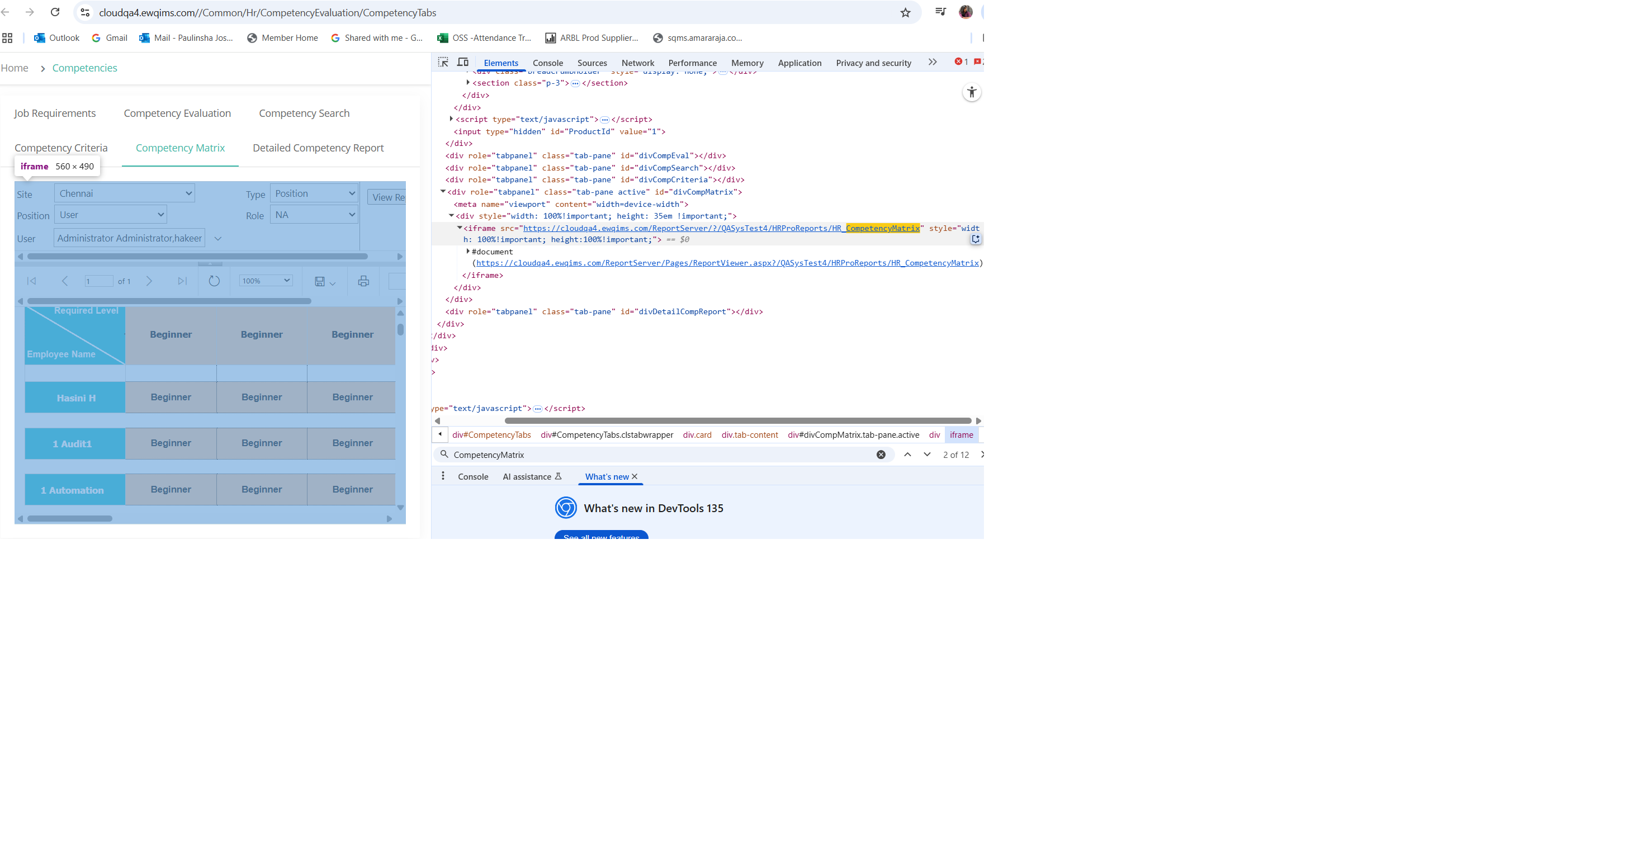Open the iframe src ReportServer link
This screenshot has height=842, width=1628.
pyautogui.click(x=721, y=228)
